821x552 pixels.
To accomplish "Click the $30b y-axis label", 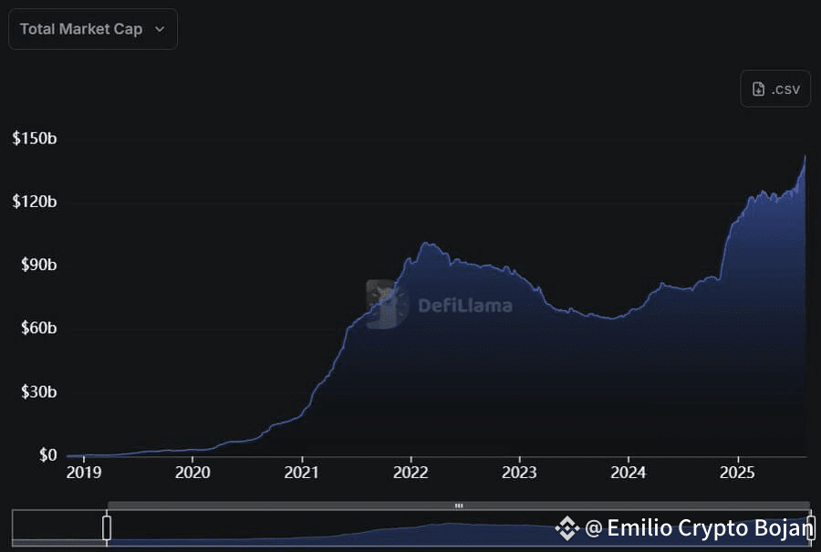I will click(38, 391).
